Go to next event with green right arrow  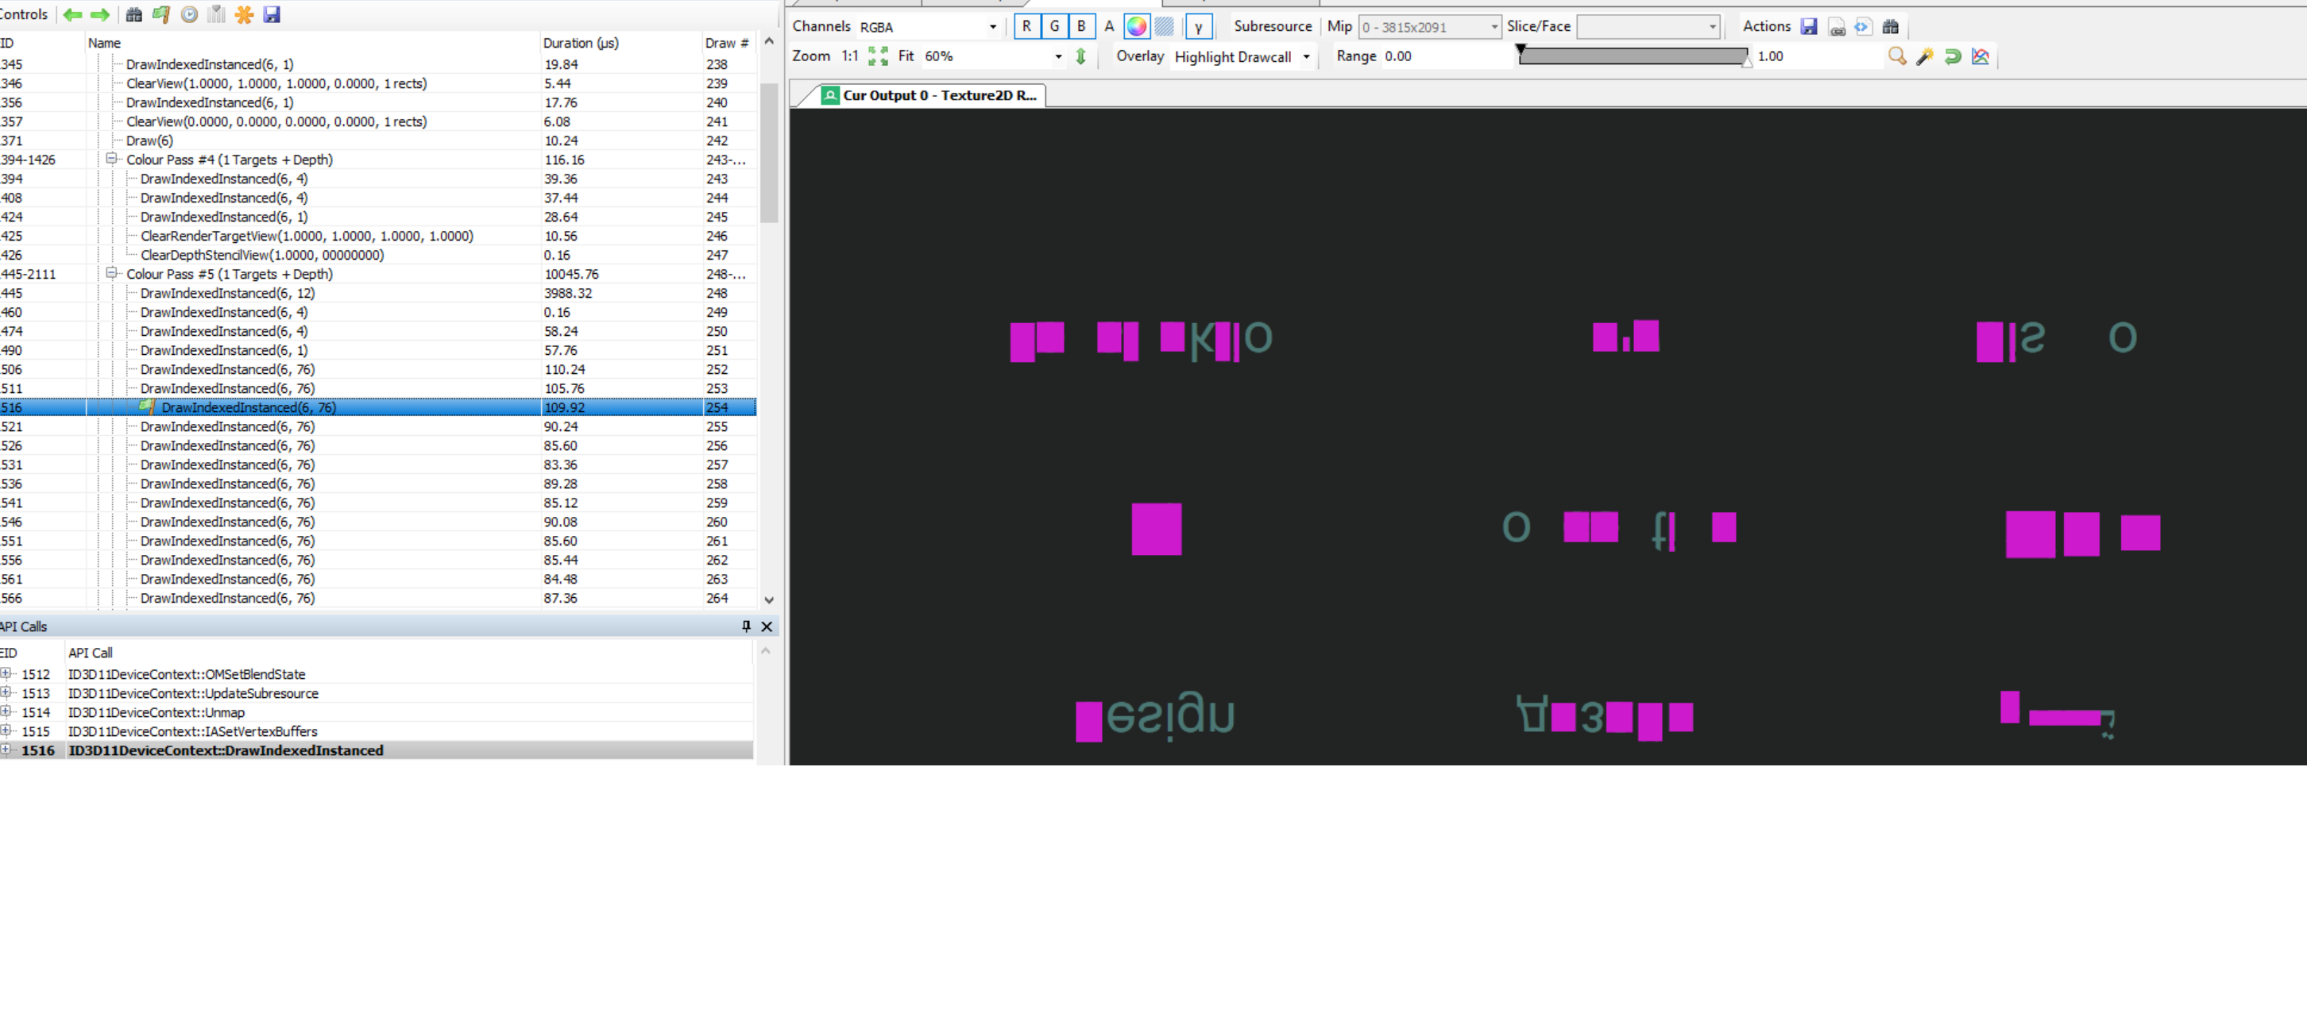tap(100, 14)
